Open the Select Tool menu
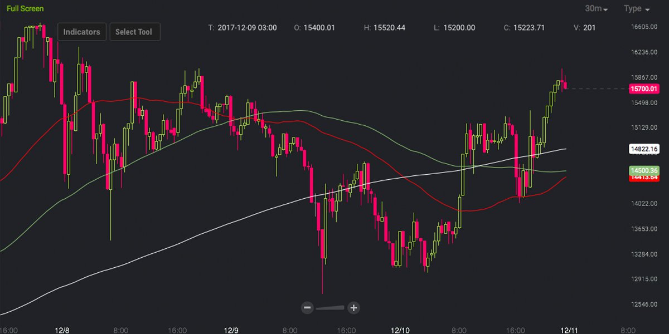Screen dimensions: 669x334 (x=135, y=32)
